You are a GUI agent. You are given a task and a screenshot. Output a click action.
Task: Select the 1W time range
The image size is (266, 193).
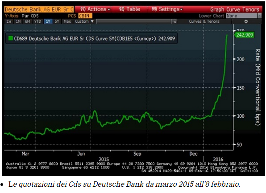9,21
